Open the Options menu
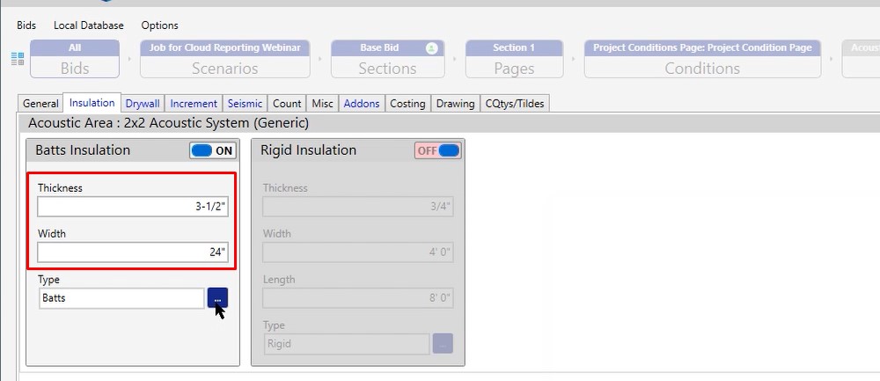880x381 pixels. 159,26
